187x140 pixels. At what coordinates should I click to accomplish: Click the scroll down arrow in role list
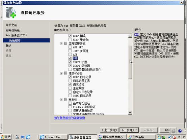coord(130,112)
